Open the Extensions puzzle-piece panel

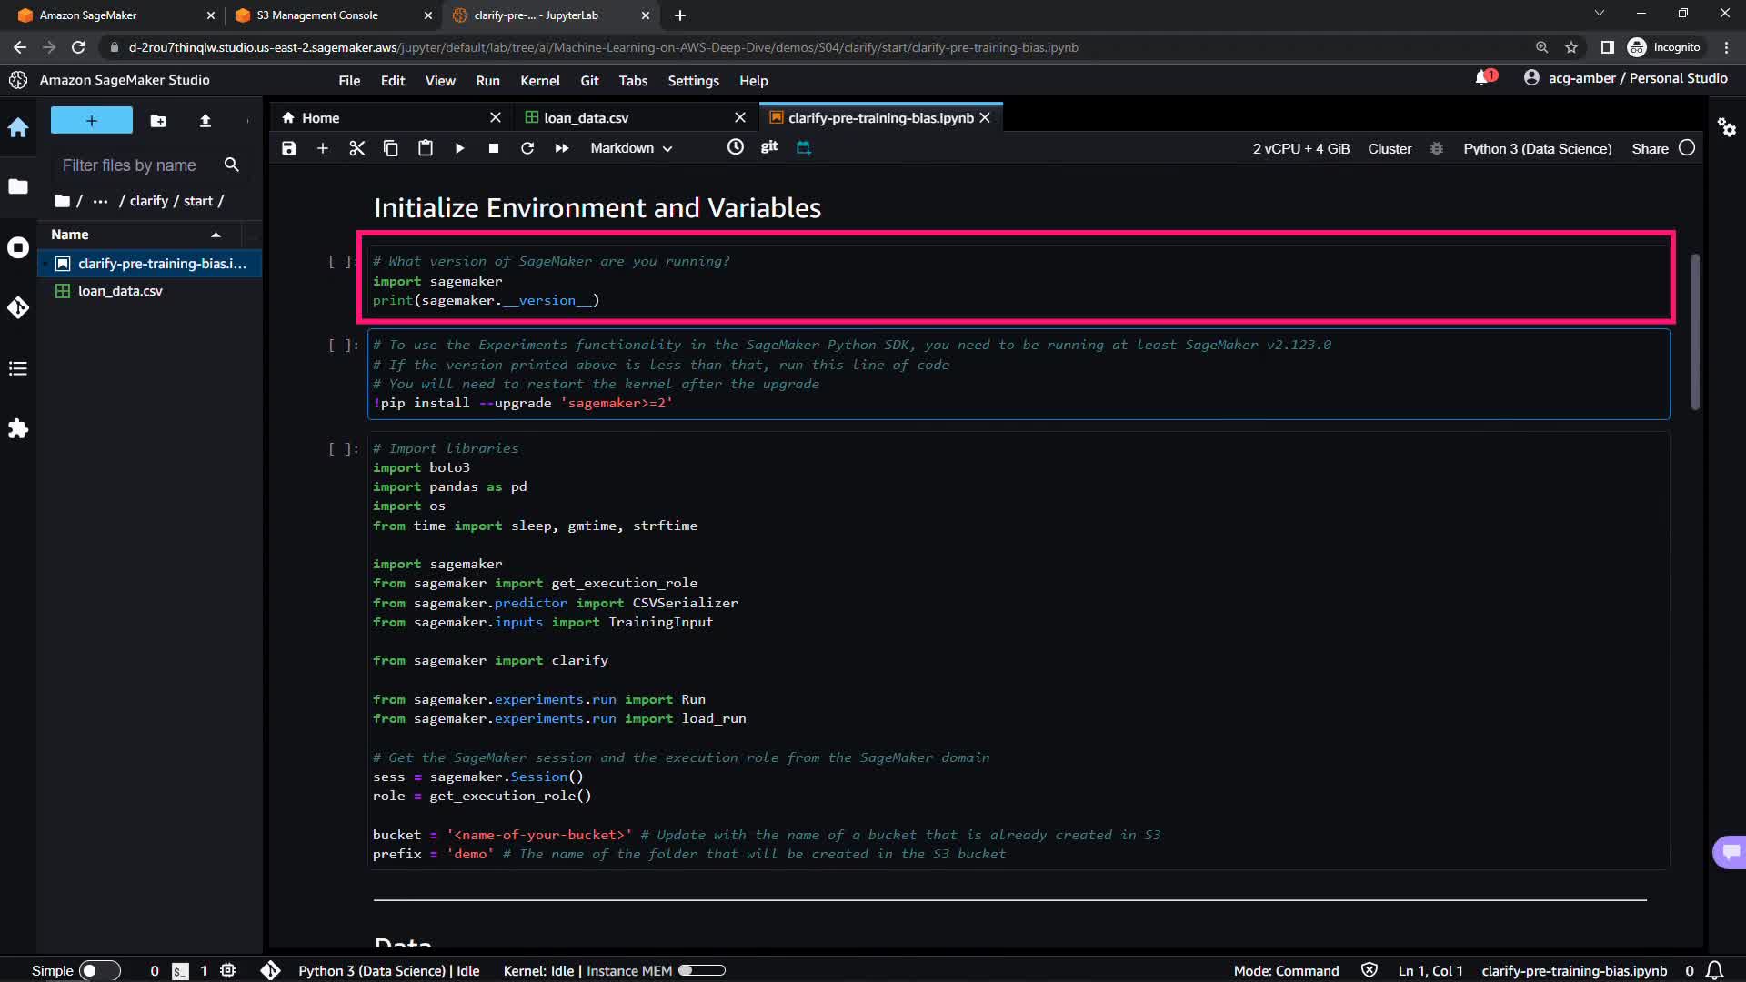coord(18,428)
